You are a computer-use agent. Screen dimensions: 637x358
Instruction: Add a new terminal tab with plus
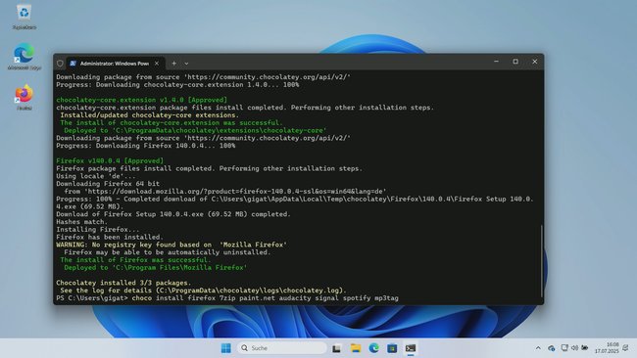(x=173, y=64)
